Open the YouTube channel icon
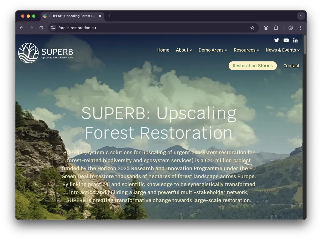Screen dimensions: 322x240 click(x=286, y=40)
